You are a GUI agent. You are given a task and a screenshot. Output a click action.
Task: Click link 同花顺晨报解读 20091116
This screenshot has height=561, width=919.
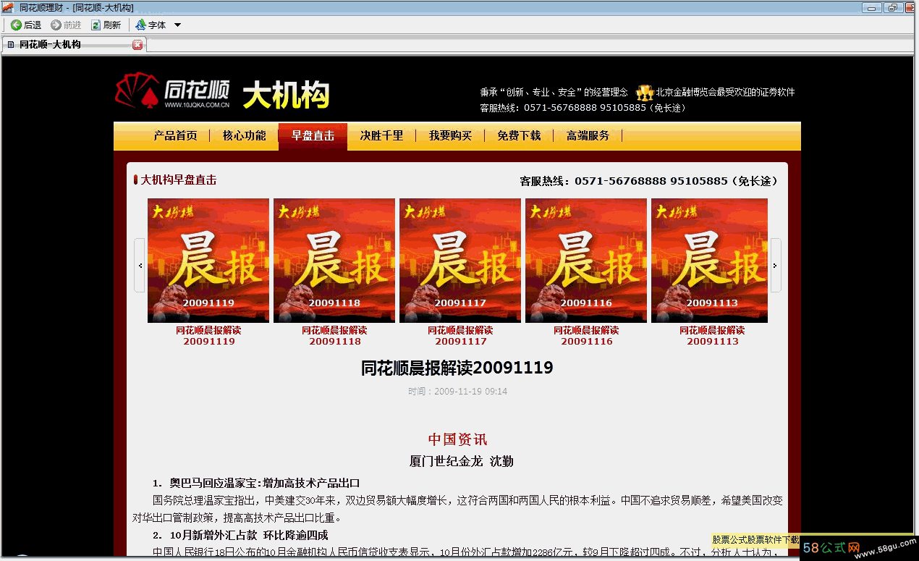tap(586, 336)
